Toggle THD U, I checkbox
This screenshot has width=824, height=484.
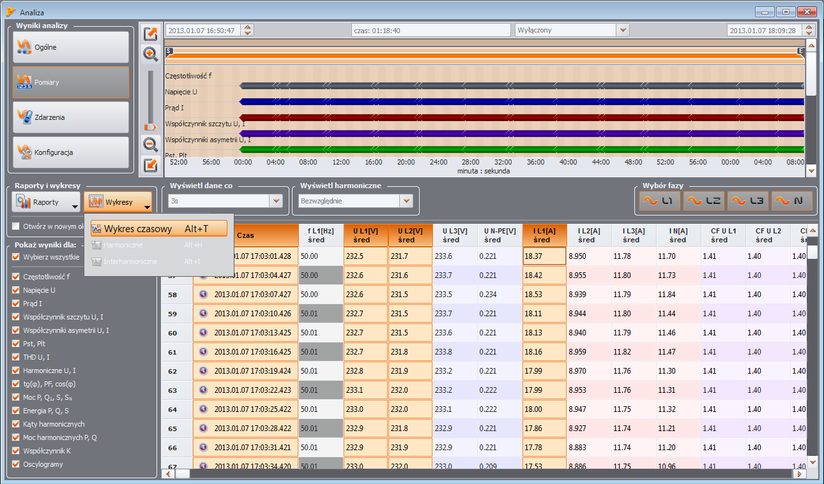pyautogui.click(x=16, y=357)
